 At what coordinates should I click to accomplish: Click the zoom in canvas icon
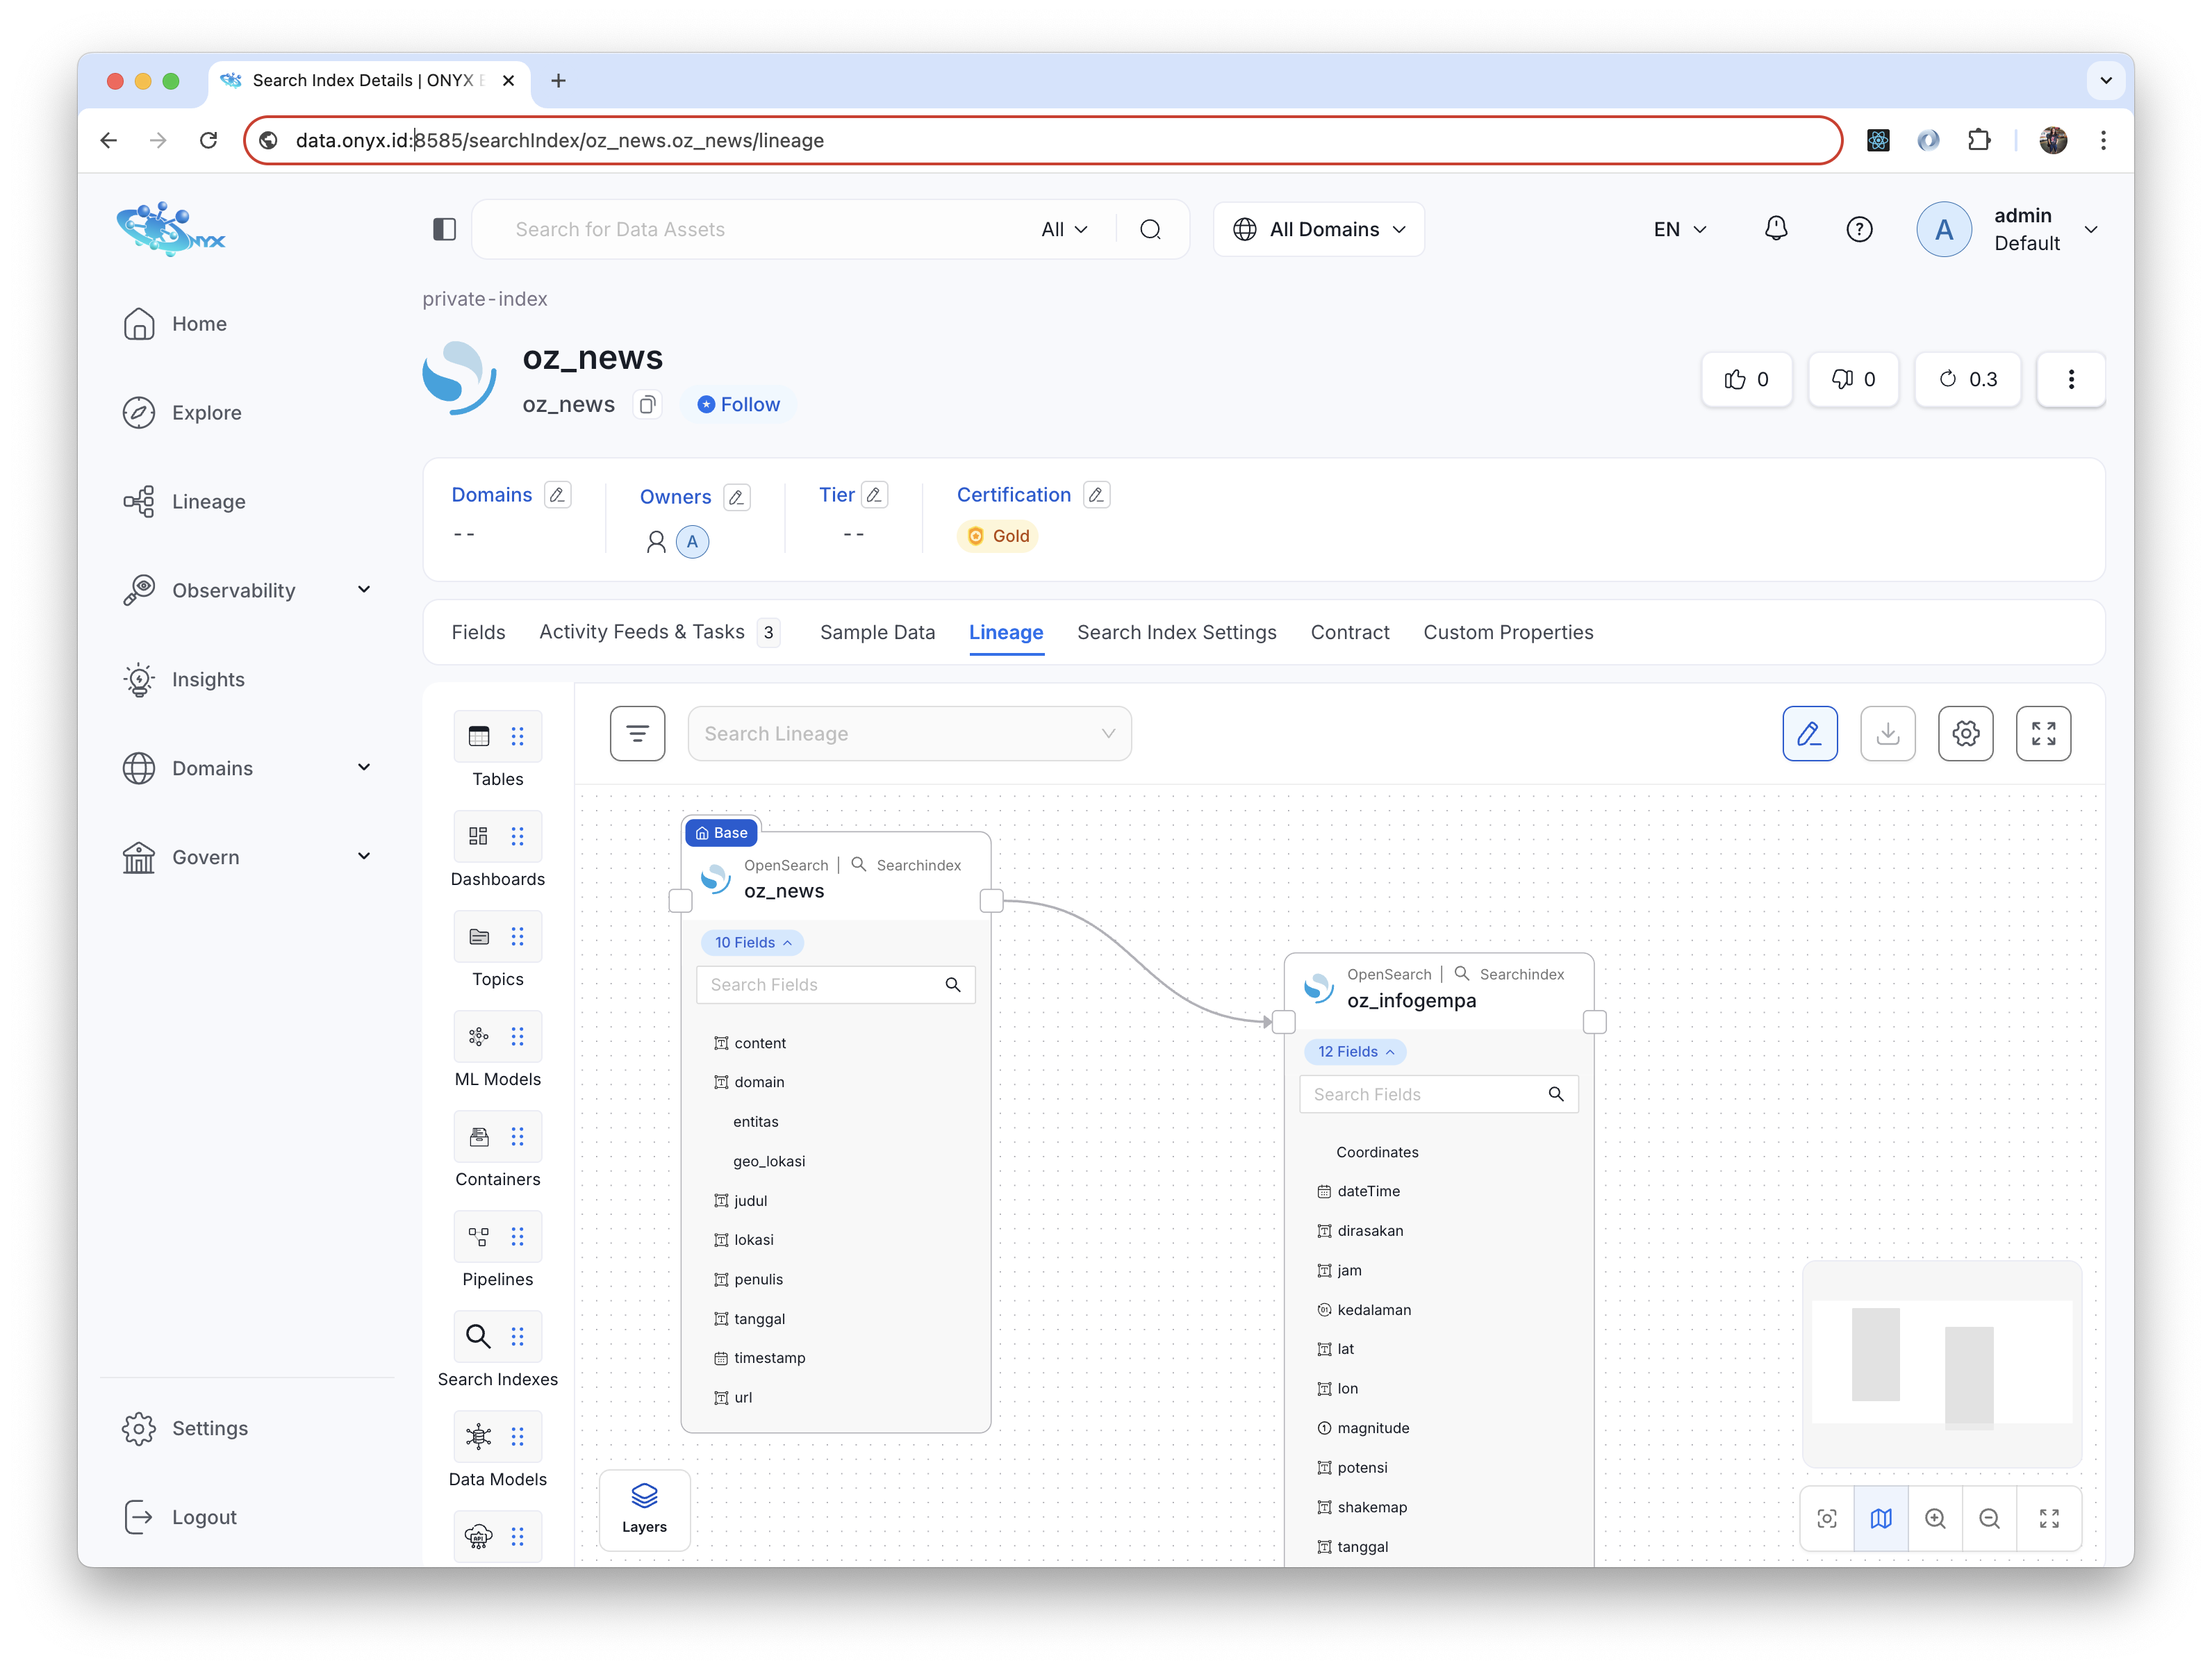(x=1934, y=1518)
